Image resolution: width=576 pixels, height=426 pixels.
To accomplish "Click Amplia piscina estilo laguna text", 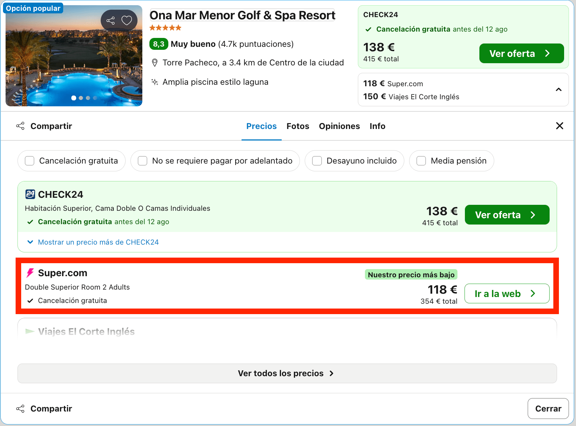I will click(x=216, y=82).
